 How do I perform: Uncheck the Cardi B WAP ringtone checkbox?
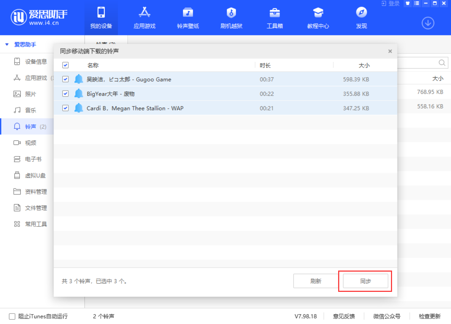[x=65, y=108]
